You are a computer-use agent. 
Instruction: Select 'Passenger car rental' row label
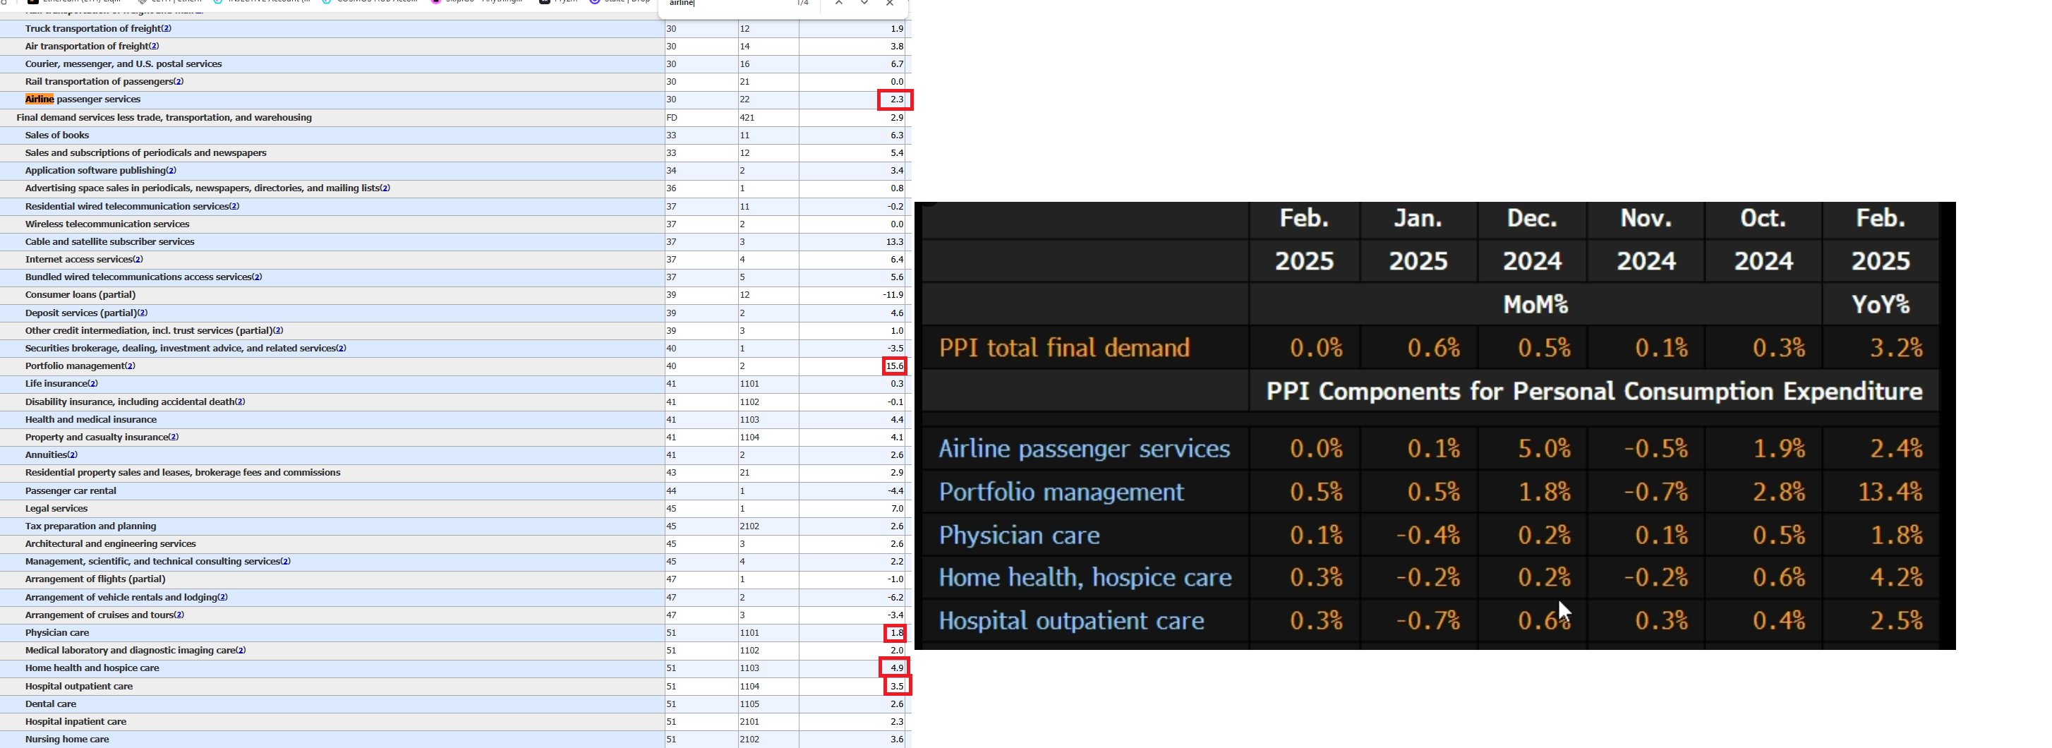coord(70,490)
